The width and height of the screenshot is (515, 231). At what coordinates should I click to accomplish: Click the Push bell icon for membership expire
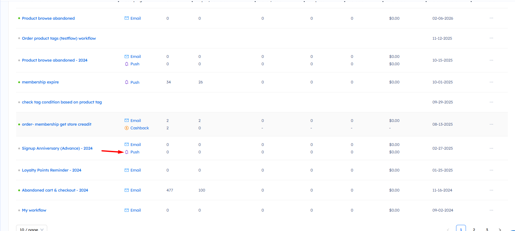pyautogui.click(x=127, y=82)
